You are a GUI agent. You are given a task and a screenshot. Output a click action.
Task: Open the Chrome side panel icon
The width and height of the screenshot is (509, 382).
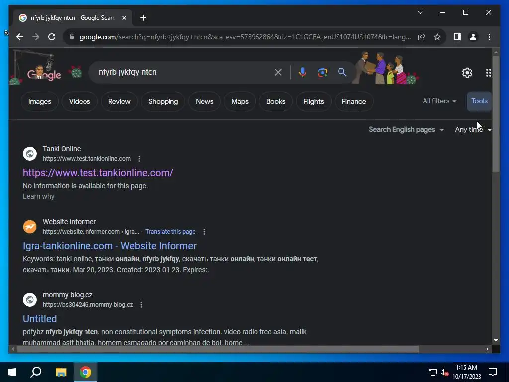[457, 37]
